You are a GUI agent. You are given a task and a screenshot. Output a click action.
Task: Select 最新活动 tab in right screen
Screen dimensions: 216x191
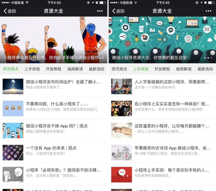205,69
